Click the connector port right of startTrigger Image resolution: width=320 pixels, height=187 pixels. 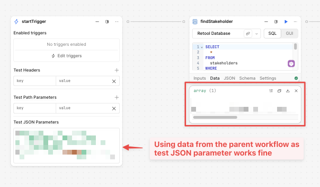point(128,21)
